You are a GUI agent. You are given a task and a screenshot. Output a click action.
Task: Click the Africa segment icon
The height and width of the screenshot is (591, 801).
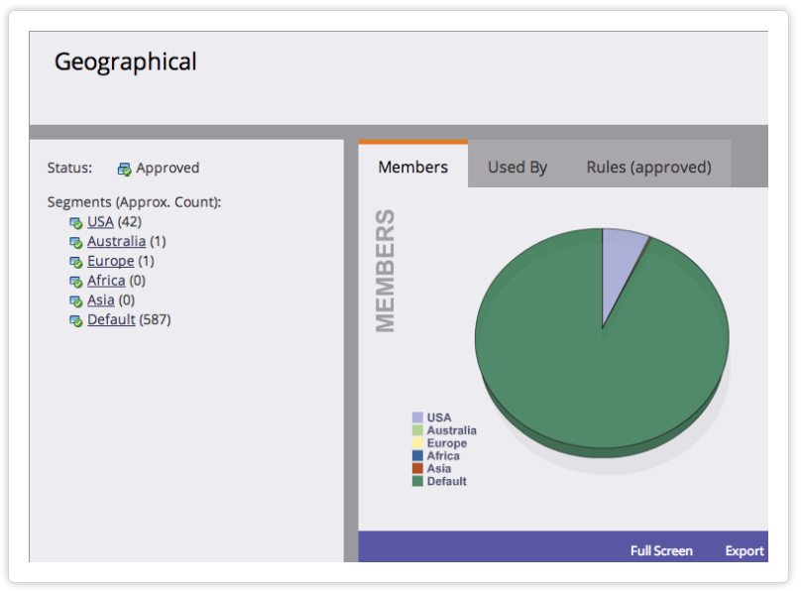tap(75, 282)
